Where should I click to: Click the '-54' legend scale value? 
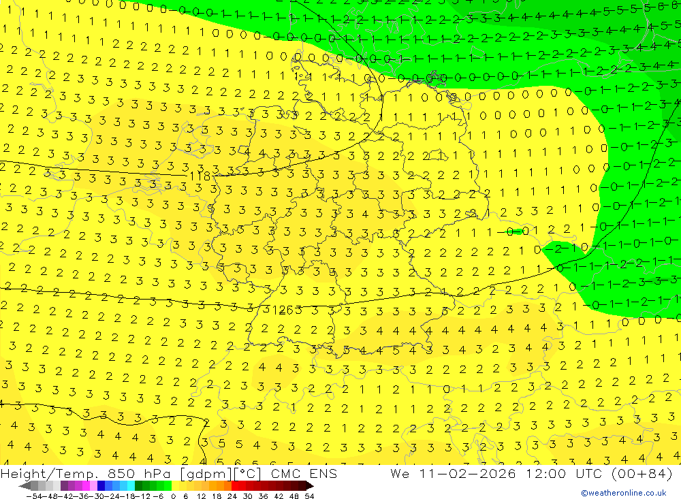pyautogui.click(x=34, y=496)
